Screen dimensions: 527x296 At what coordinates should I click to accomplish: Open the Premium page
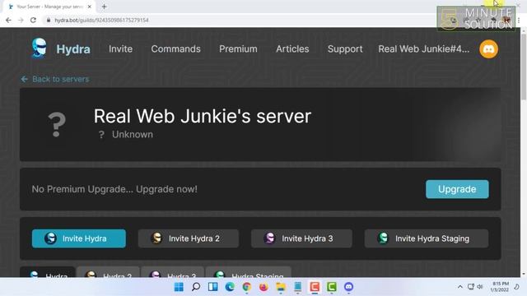[238, 49]
